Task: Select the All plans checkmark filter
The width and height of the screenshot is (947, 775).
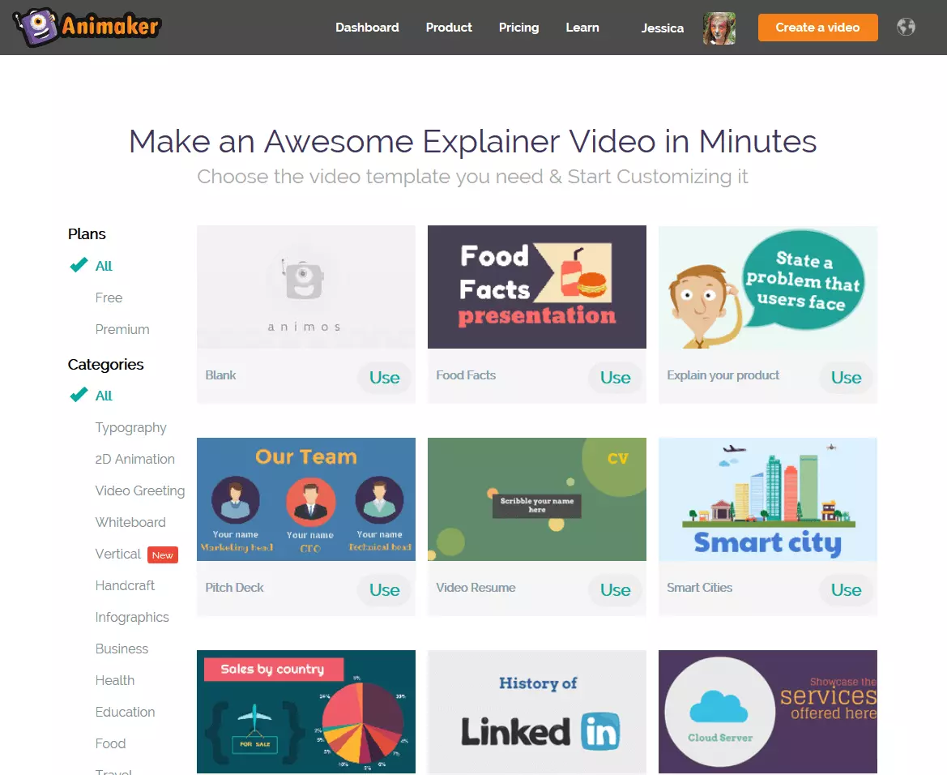Action: click(x=79, y=265)
